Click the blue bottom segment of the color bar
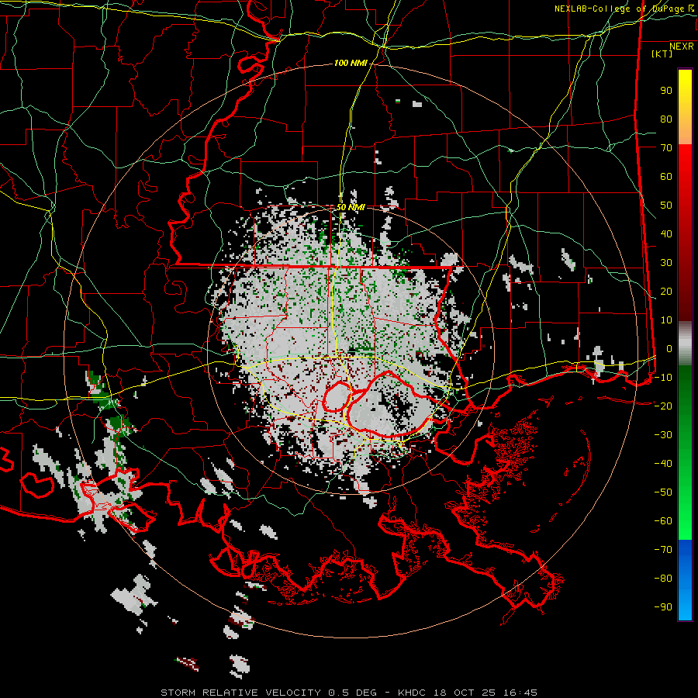The height and width of the screenshot is (698, 698). coord(685,580)
